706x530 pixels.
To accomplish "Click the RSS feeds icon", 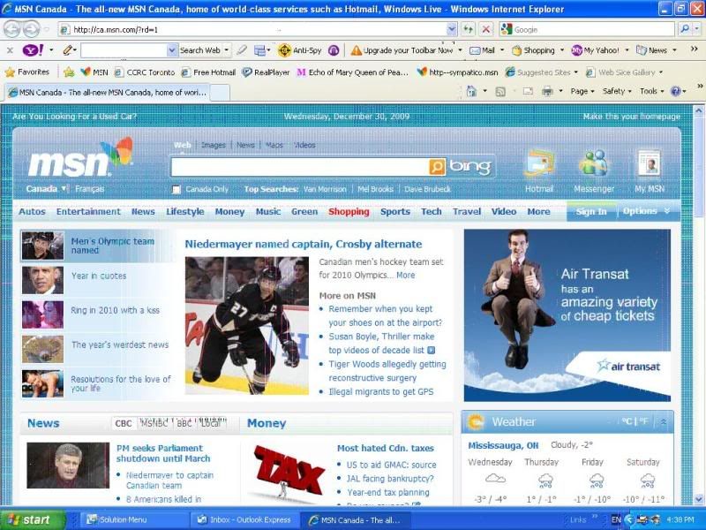I will (499, 92).
